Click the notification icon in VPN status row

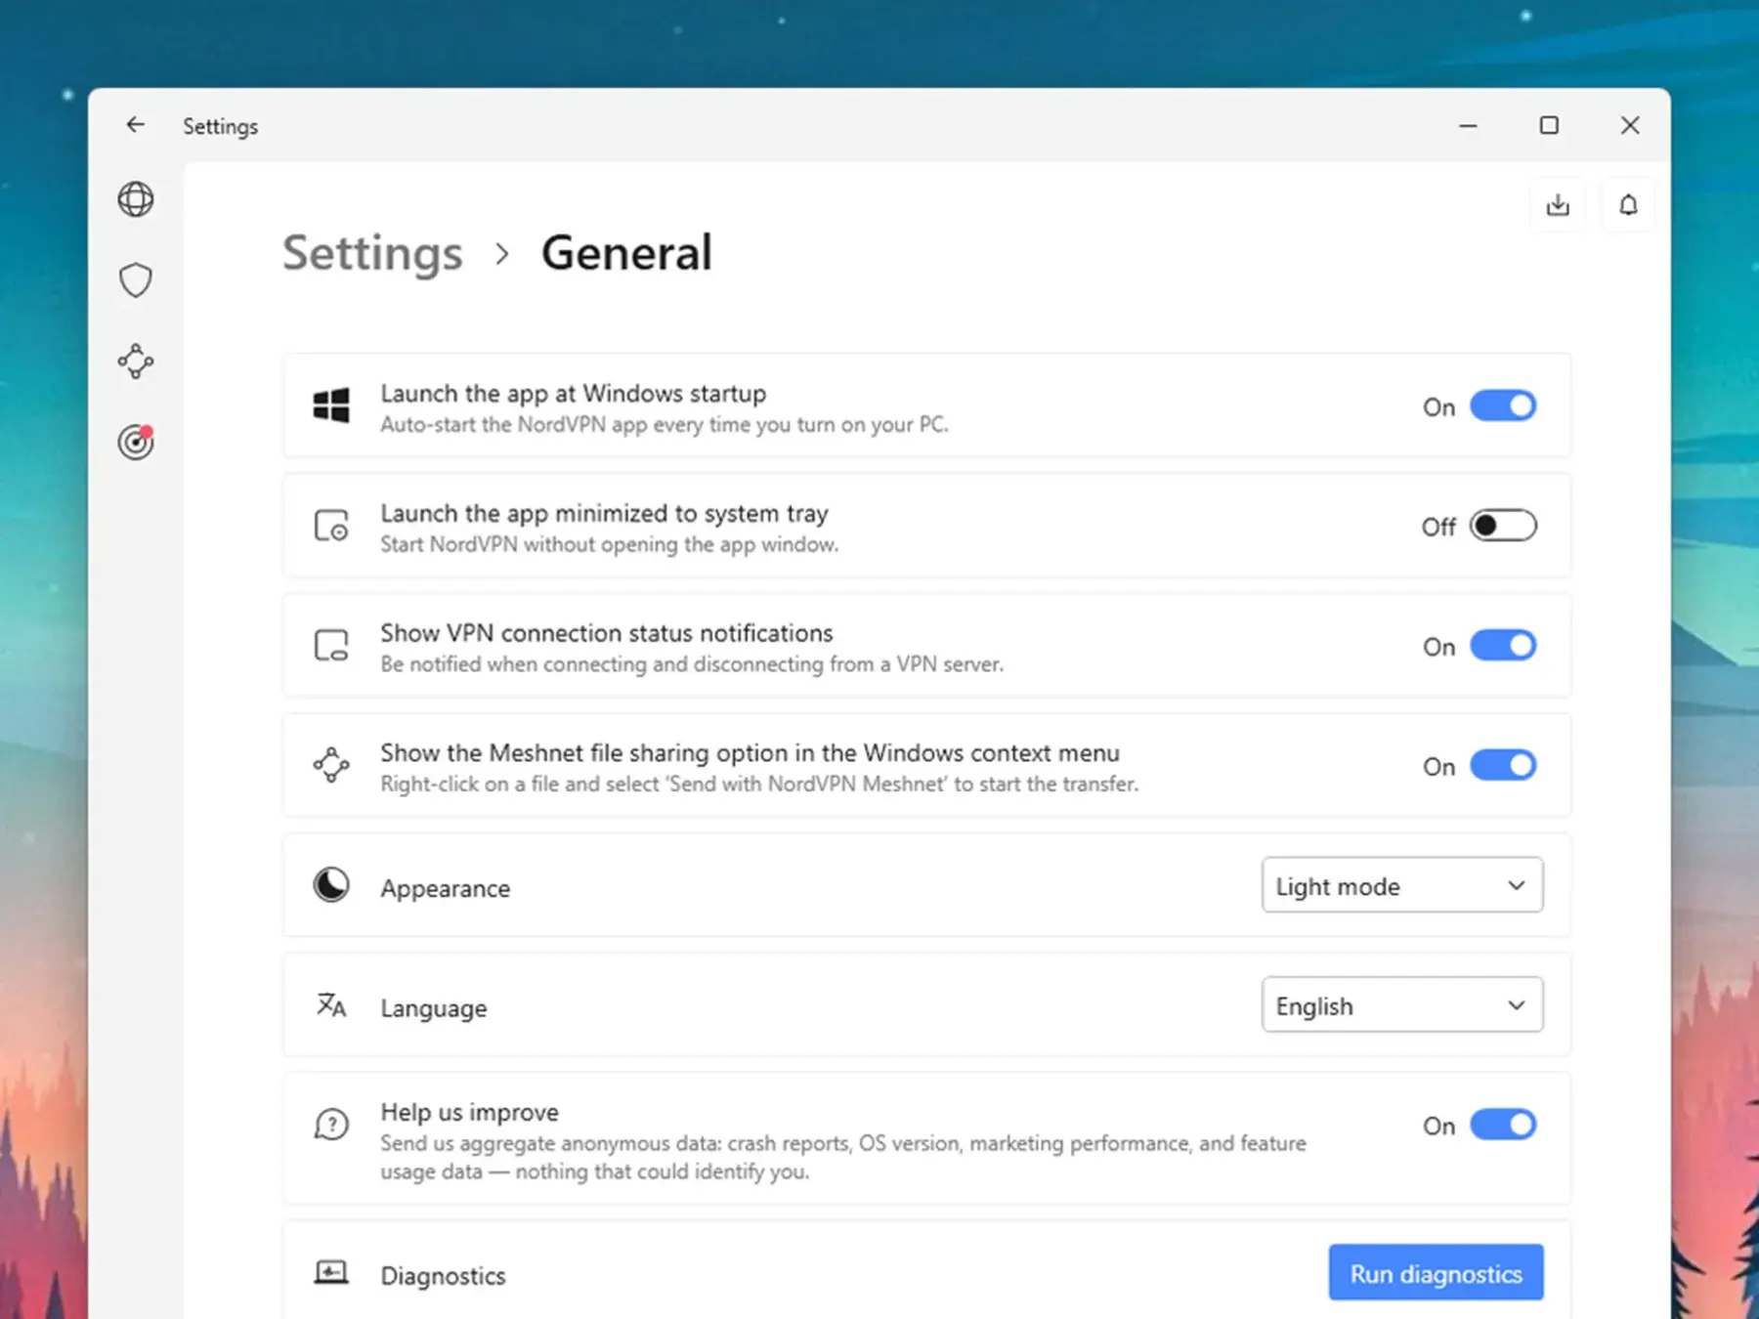tap(331, 646)
